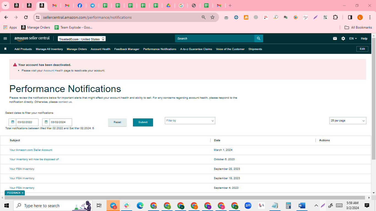The height and width of the screenshot is (211, 376).
Task: Go to A-to-z Guarantee Claims
Action: pyautogui.click(x=196, y=49)
